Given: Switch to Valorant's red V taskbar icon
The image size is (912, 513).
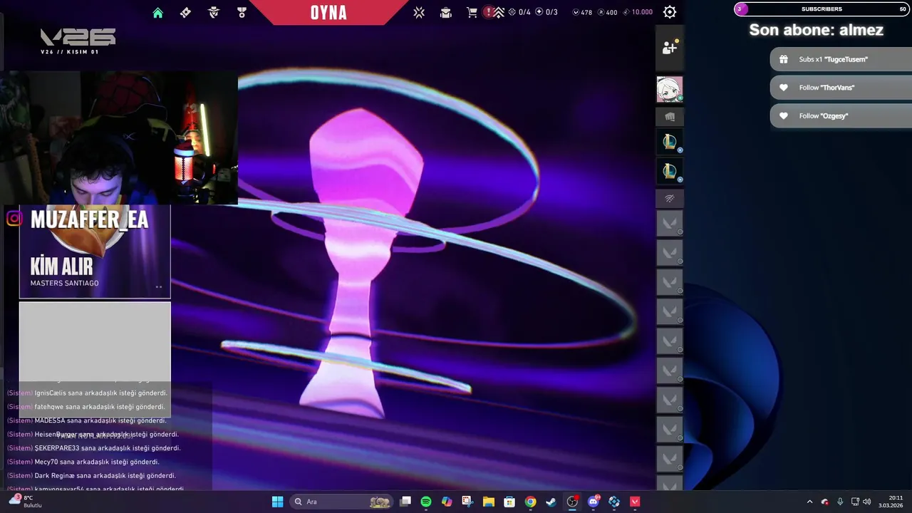Looking at the screenshot, I should tap(635, 502).
